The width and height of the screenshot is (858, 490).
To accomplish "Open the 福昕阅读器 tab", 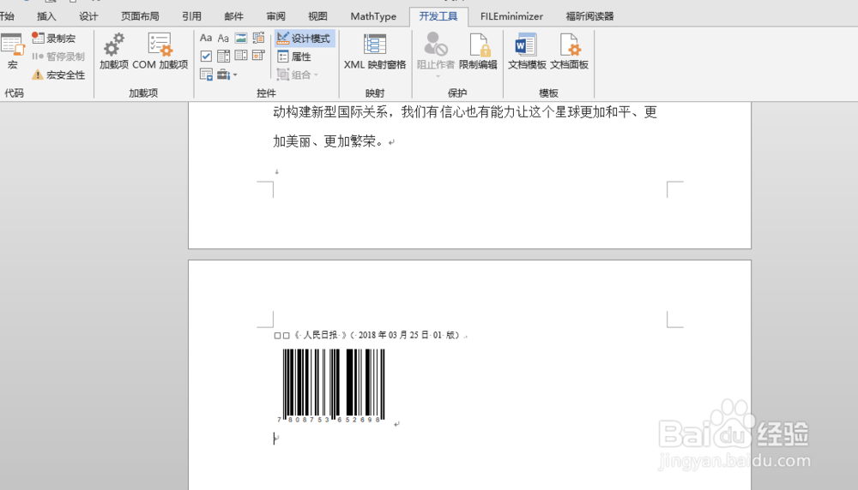I will click(590, 16).
